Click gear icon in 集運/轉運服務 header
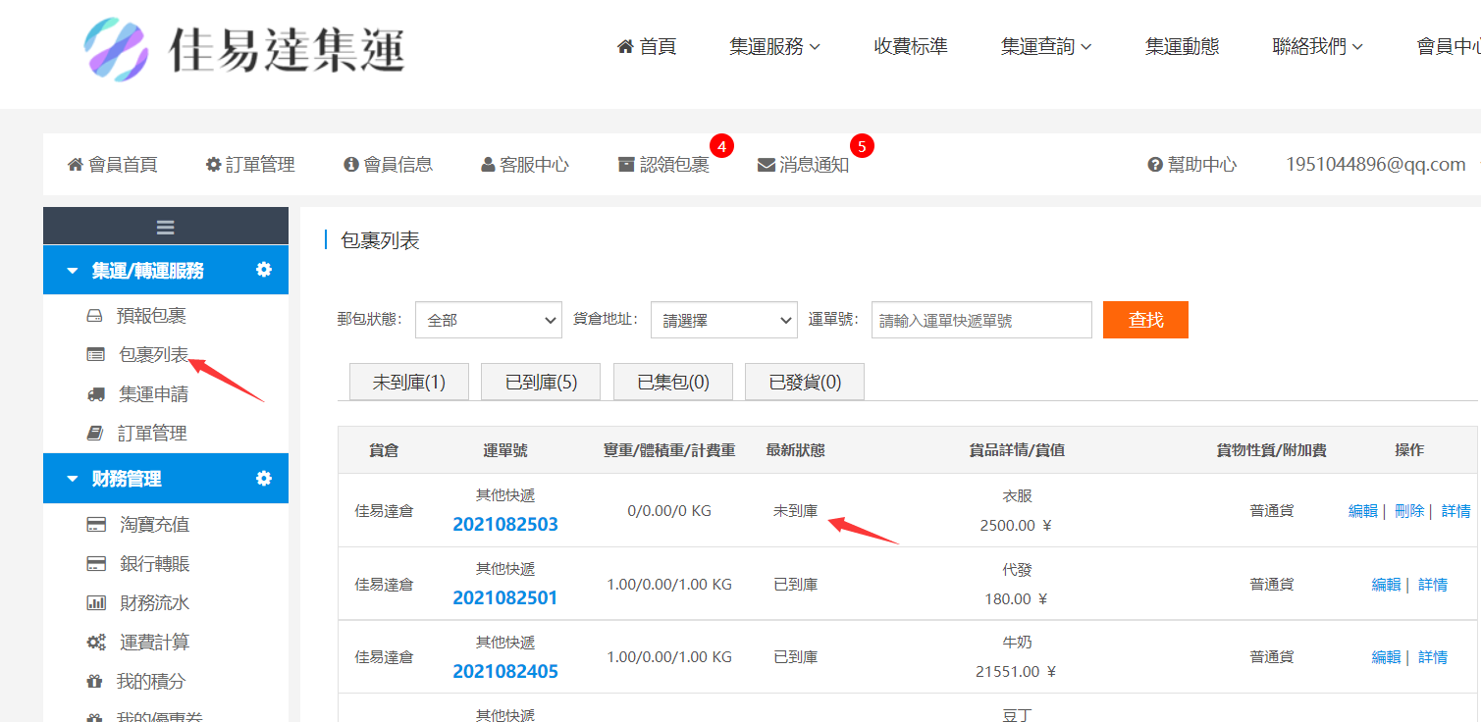 pyautogui.click(x=264, y=269)
